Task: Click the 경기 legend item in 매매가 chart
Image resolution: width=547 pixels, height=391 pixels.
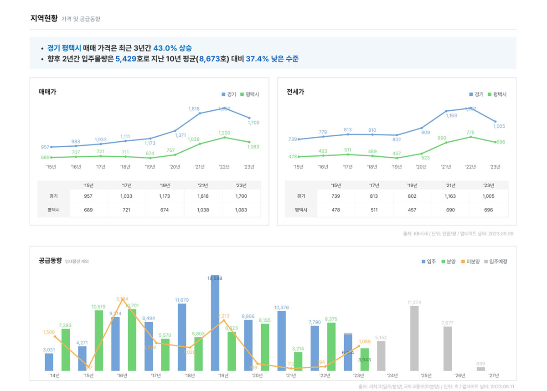Action: pyautogui.click(x=229, y=94)
